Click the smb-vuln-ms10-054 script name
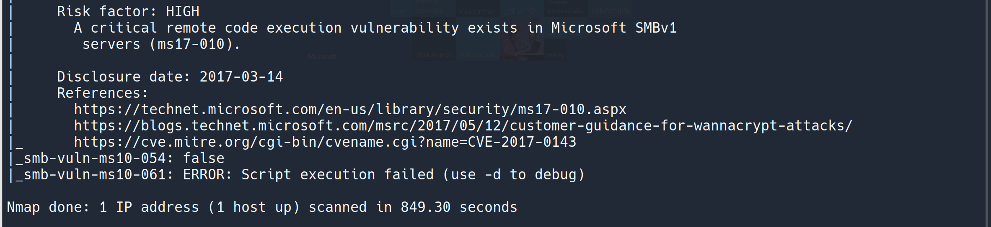Screen dimensions: 991x227 pos(95,158)
